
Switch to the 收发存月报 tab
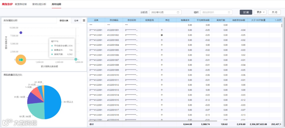click(x=21, y=4)
